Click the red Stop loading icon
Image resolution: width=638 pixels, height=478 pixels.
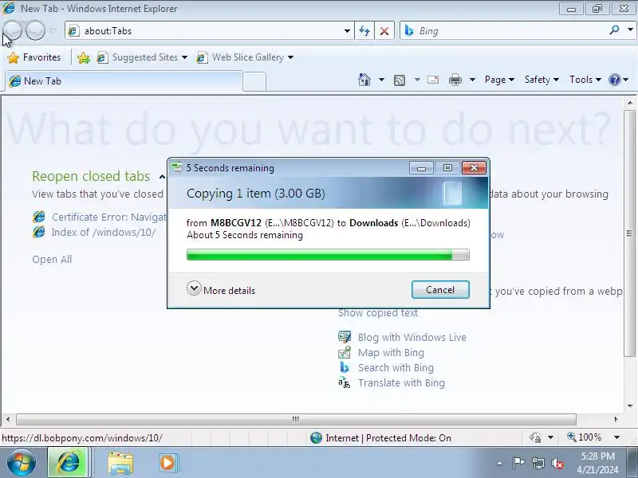click(x=384, y=31)
